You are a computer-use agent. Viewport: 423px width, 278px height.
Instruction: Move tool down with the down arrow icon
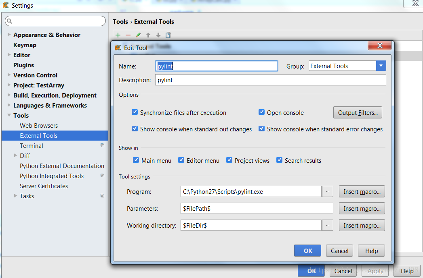pos(158,35)
